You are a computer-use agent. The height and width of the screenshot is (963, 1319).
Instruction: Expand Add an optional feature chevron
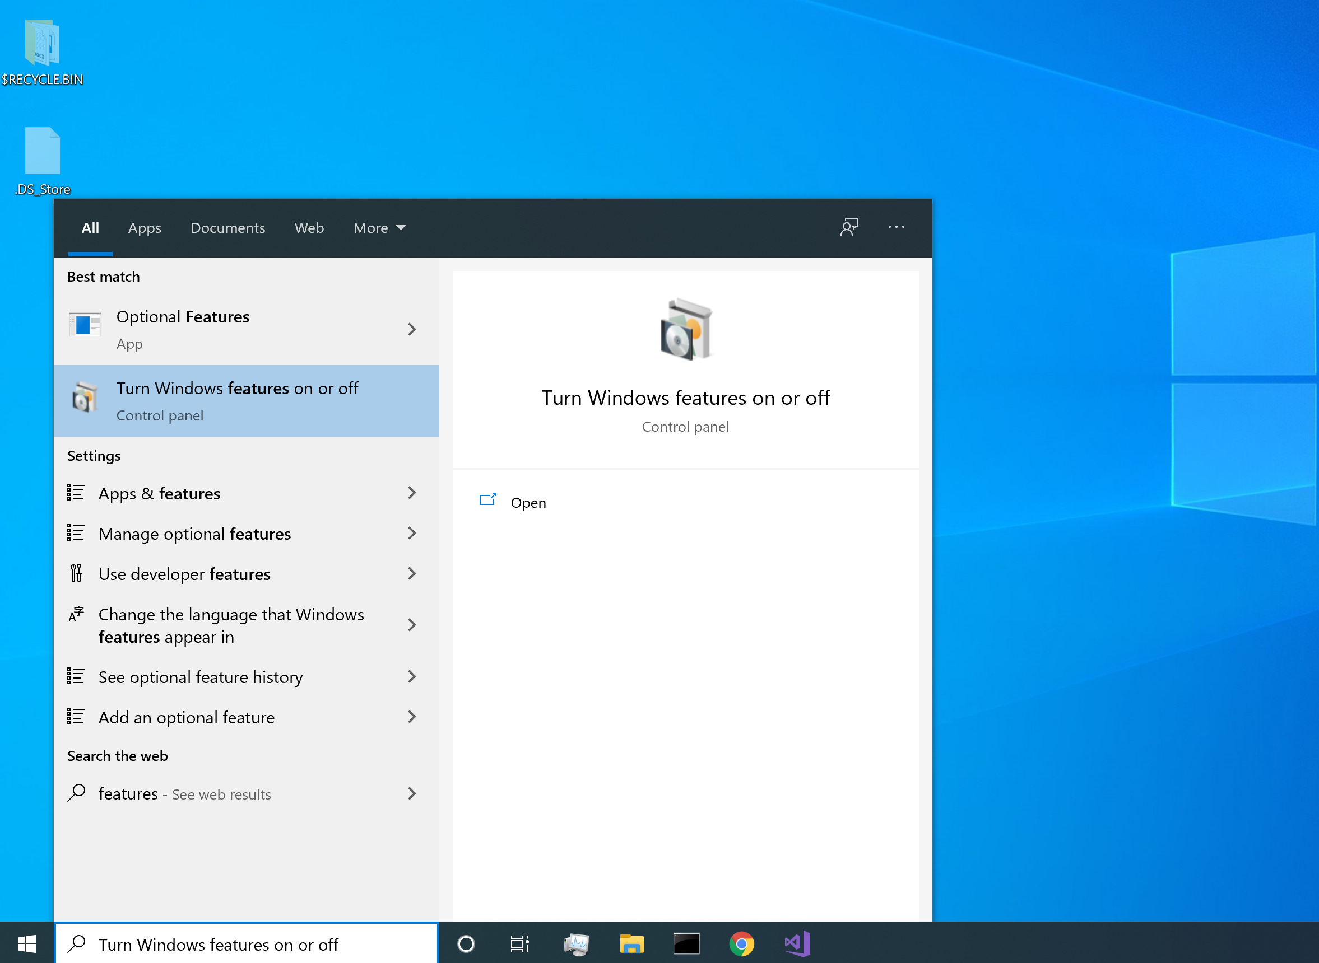tap(412, 717)
